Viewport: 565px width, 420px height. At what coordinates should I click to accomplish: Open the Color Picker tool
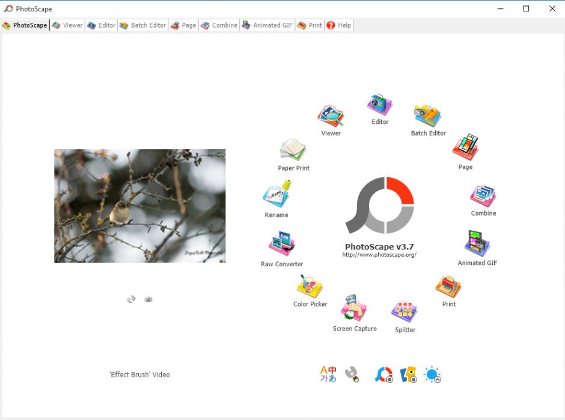tap(310, 287)
